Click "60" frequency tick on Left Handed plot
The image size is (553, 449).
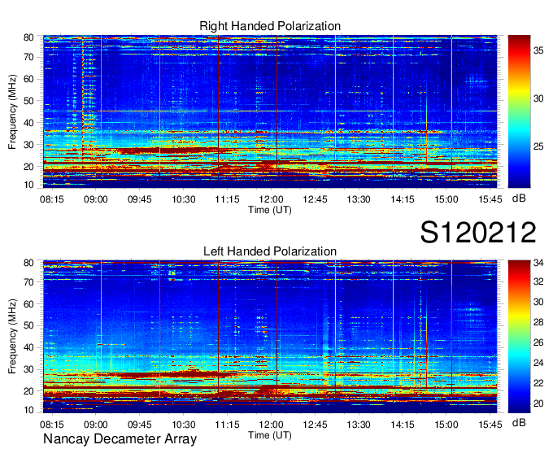coord(28,304)
